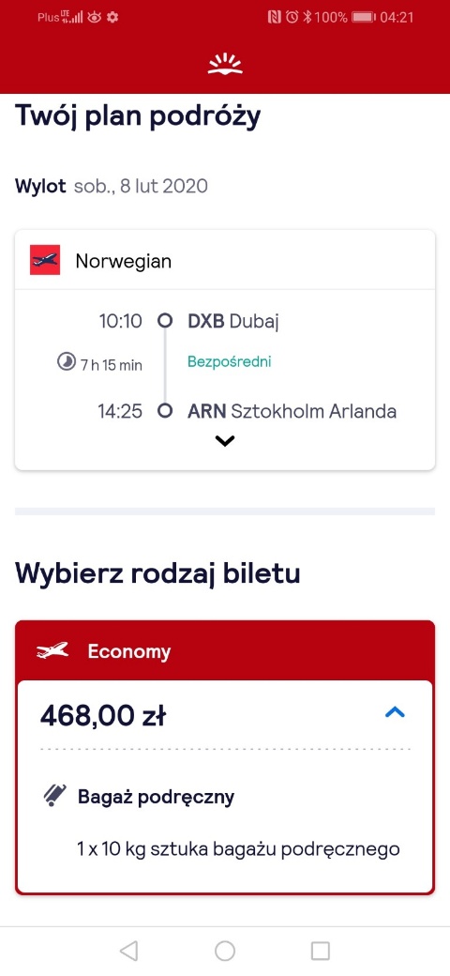Tap the DXB Dubaj departure airport
This screenshot has height=976, width=450.
[233, 321]
